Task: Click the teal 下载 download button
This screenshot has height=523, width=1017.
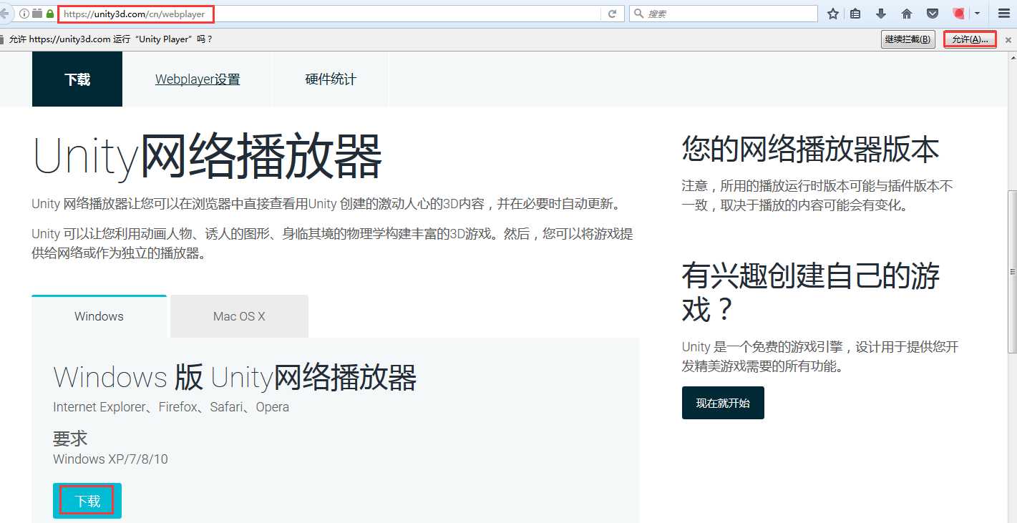Action: pyautogui.click(x=87, y=501)
